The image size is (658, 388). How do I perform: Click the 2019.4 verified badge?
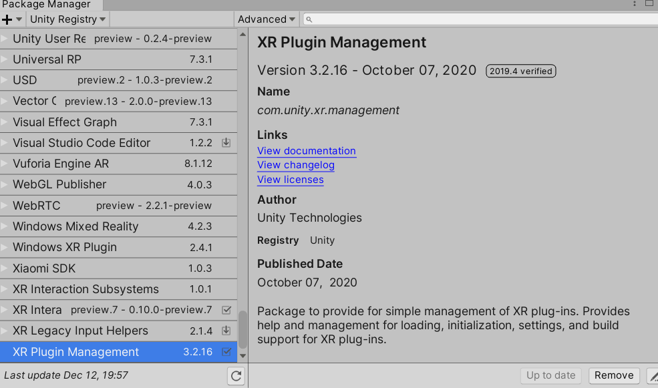(521, 71)
